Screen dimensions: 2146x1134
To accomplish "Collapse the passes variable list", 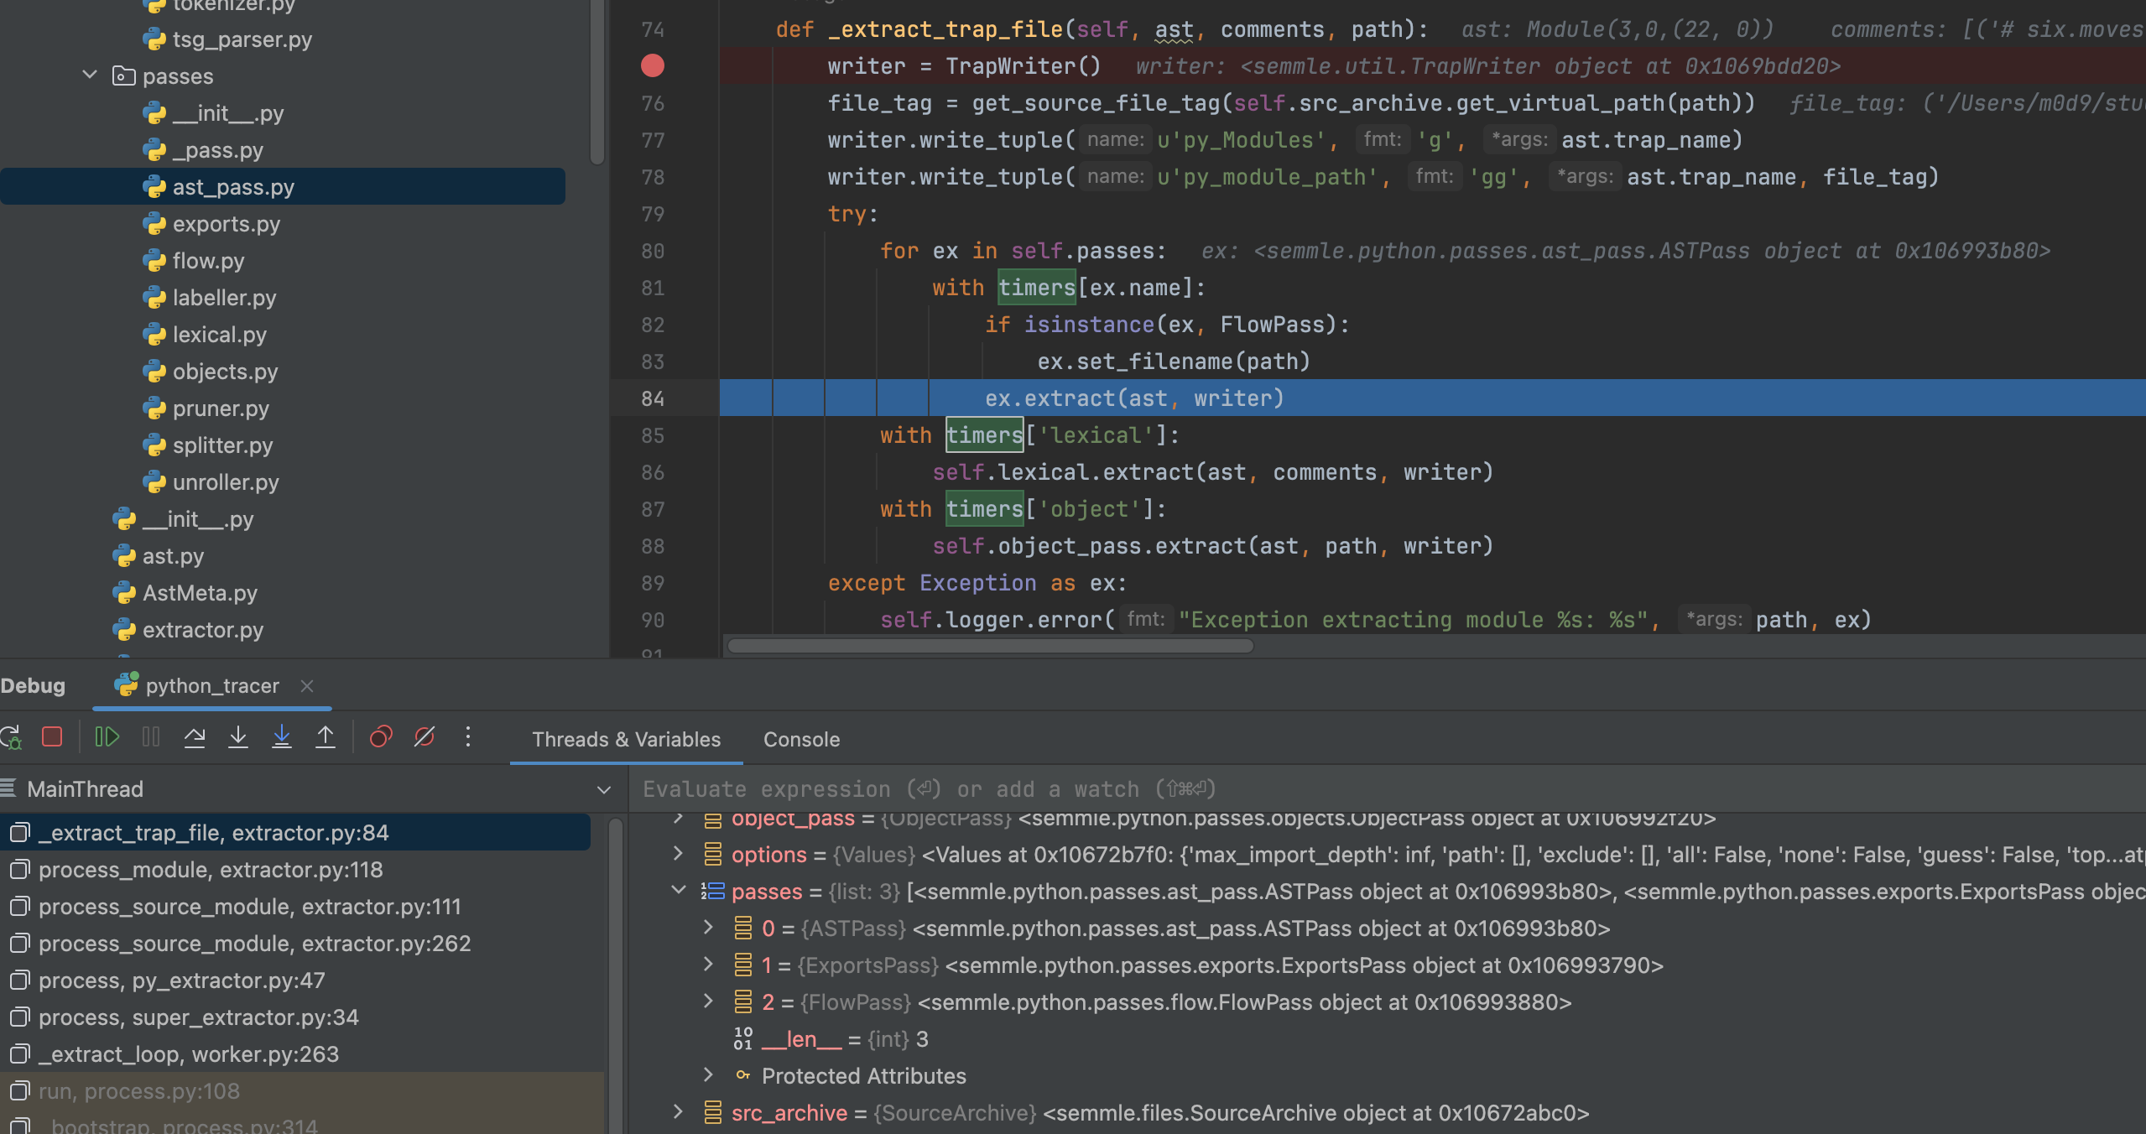I will point(678,891).
